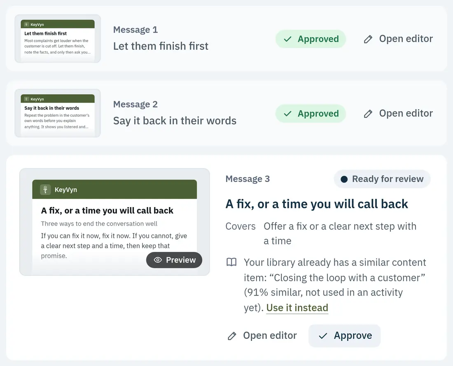Click the eye icon on the Preview button
Image resolution: width=453 pixels, height=366 pixels.
click(x=158, y=260)
